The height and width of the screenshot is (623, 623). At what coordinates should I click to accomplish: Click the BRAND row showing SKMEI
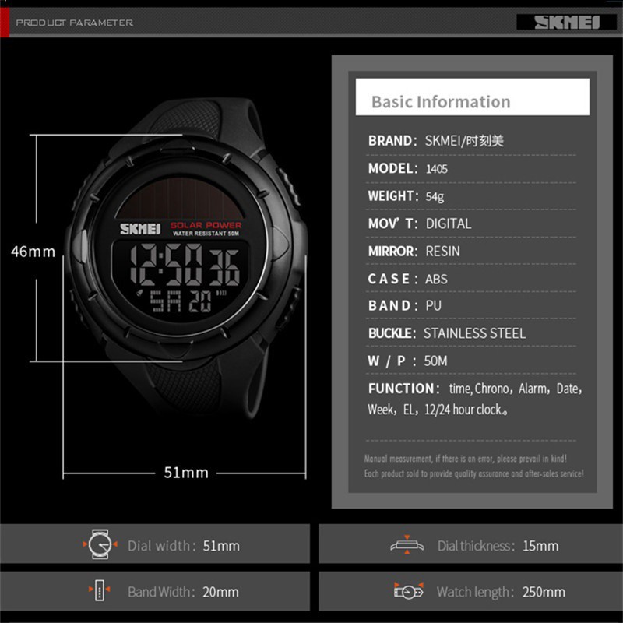coord(436,141)
